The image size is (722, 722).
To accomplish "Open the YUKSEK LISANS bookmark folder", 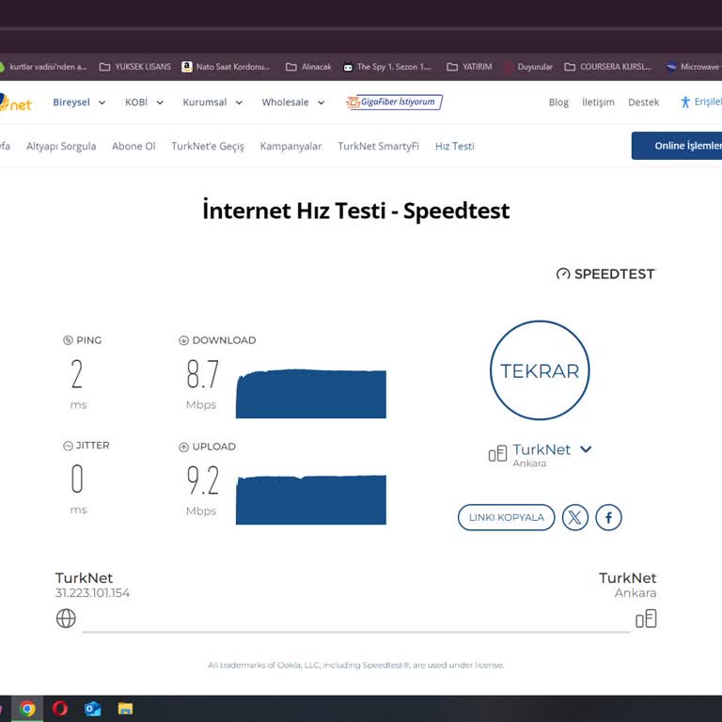I will coord(135,67).
